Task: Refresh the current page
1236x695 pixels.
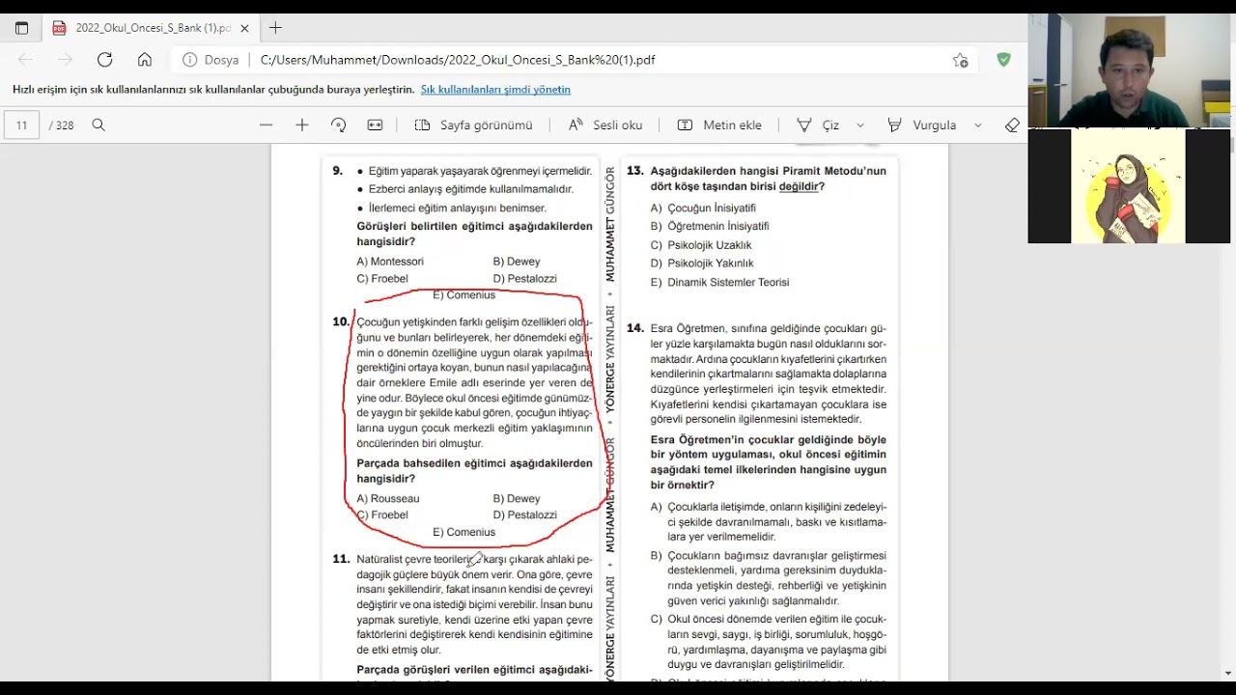Action: pyautogui.click(x=104, y=60)
